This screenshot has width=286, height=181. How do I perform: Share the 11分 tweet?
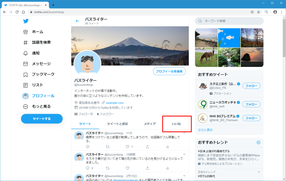(x=148, y=147)
